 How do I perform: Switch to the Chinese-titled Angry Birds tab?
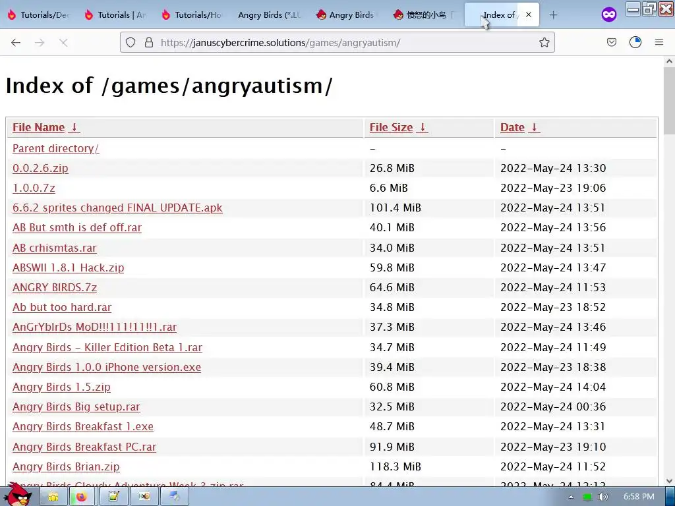[424, 14]
